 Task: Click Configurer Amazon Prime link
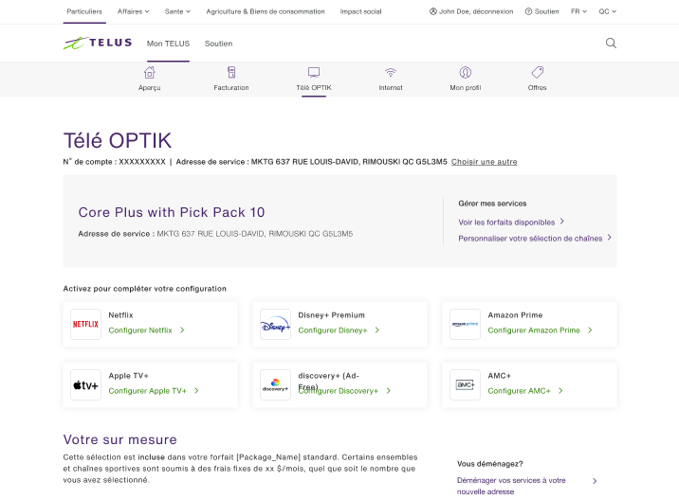534,330
